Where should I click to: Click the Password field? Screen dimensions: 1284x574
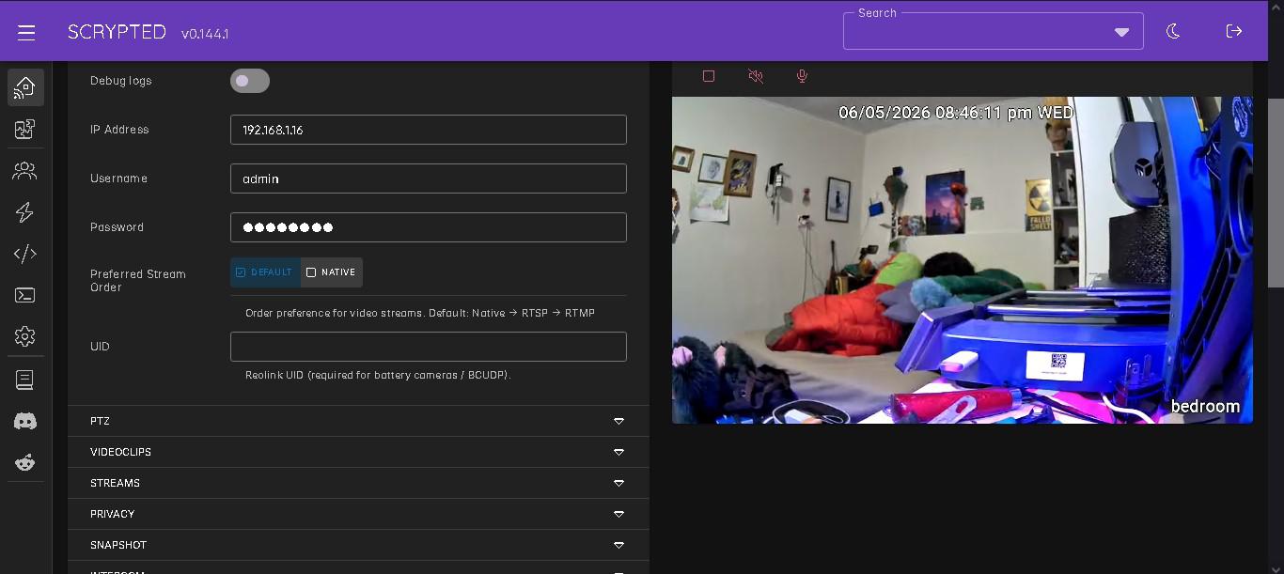(x=429, y=227)
